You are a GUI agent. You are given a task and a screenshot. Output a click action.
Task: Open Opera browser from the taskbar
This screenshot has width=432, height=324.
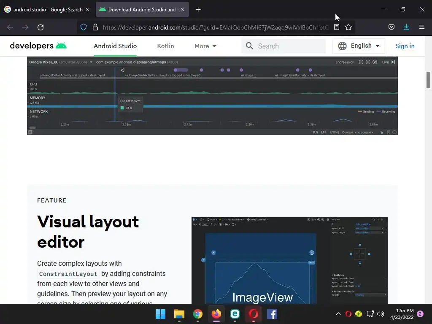point(254,314)
